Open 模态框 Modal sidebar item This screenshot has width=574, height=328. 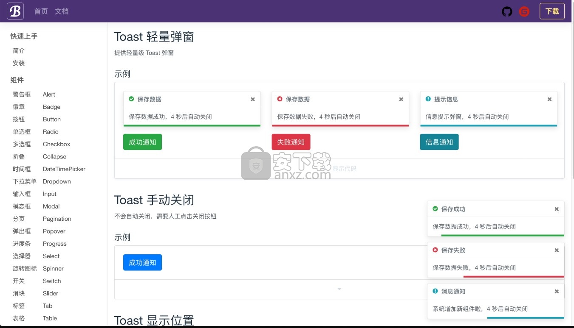click(36, 206)
